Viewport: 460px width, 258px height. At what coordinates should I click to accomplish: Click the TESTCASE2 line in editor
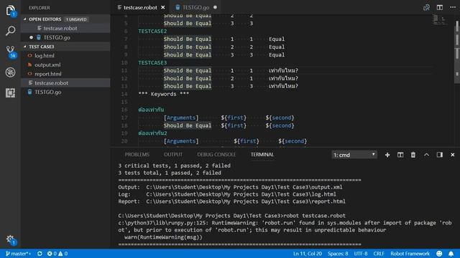point(152,31)
